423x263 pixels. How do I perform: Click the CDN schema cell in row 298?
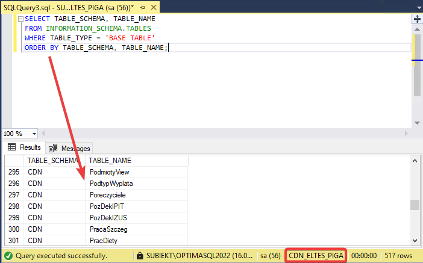[54, 206]
